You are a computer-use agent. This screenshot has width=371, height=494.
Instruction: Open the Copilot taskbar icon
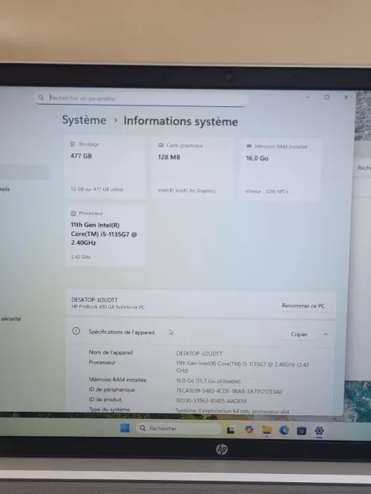(x=249, y=429)
